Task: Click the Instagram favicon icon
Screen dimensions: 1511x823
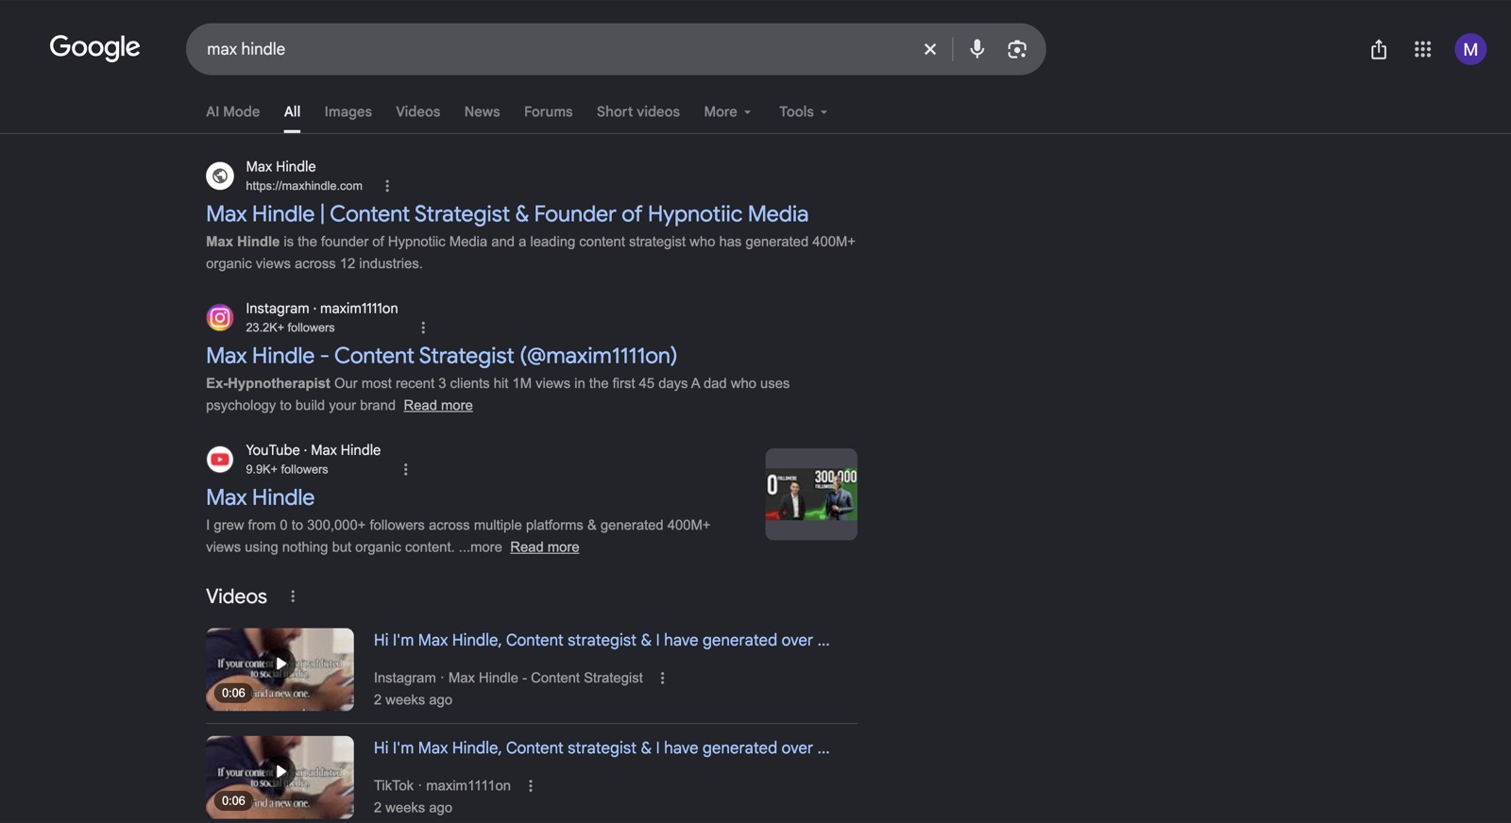Action: pyautogui.click(x=220, y=317)
